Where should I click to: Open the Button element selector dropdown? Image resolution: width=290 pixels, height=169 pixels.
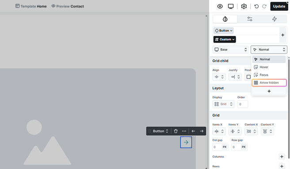[224, 30]
